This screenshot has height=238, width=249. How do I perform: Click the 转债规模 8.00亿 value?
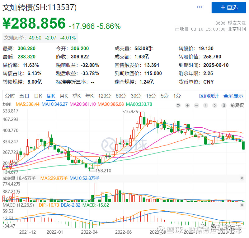pyautogui.click(x=35, y=82)
